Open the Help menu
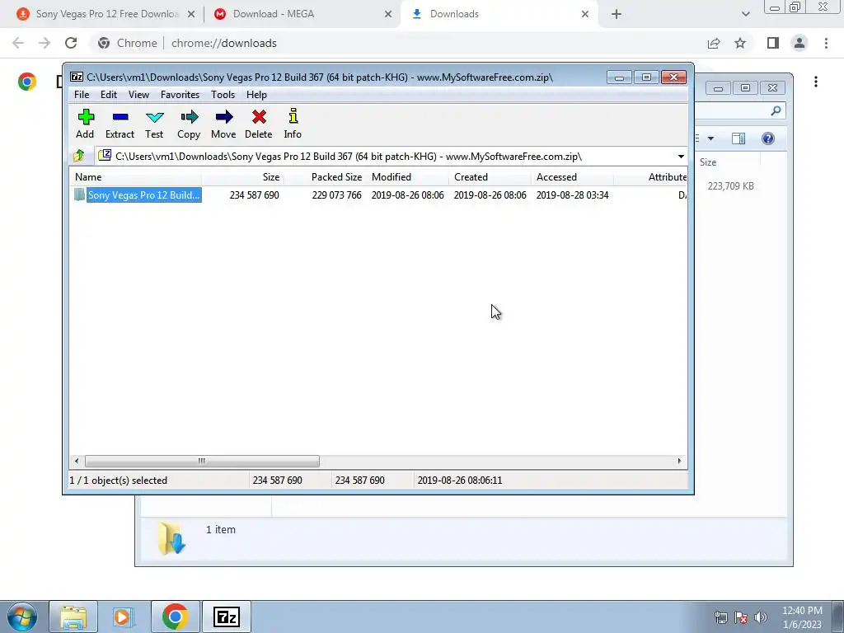This screenshot has height=633, width=844. [x=257, y=95]
